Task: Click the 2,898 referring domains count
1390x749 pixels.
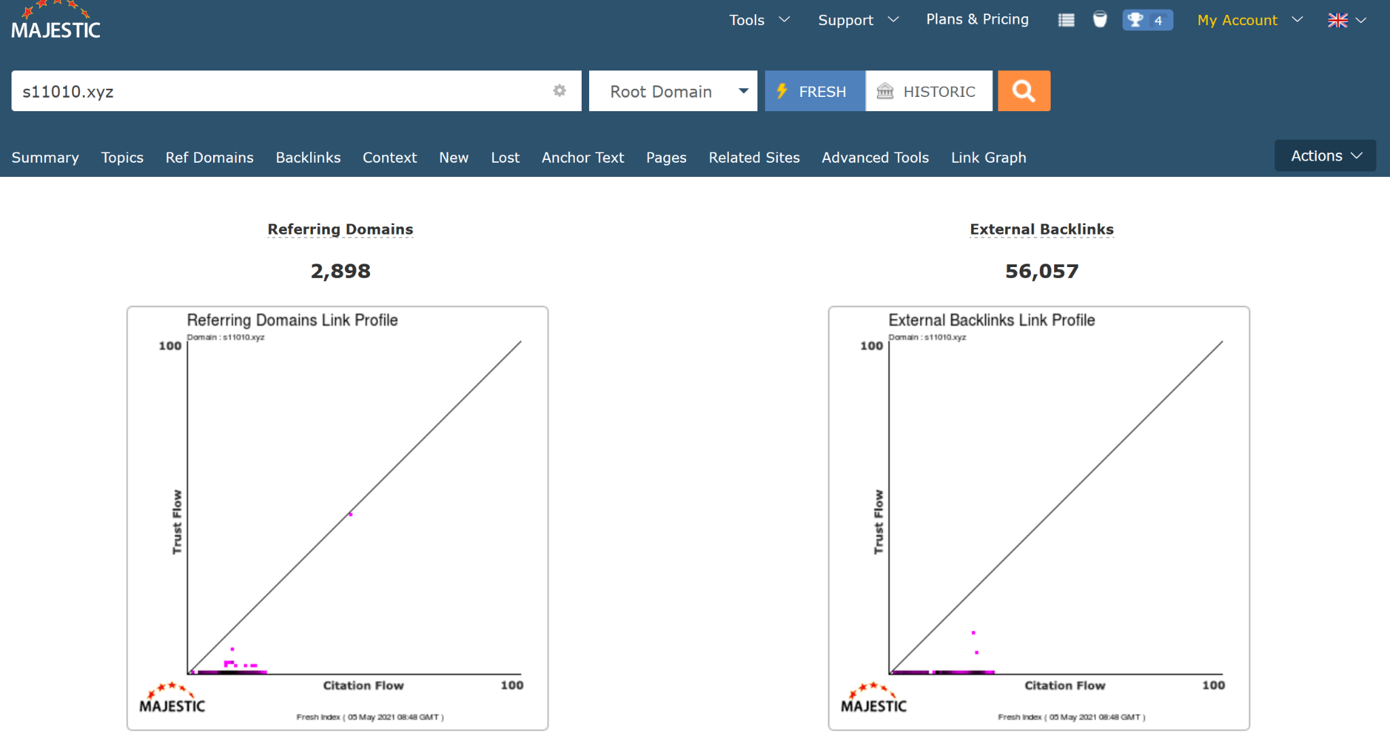Action: [340, 271]
